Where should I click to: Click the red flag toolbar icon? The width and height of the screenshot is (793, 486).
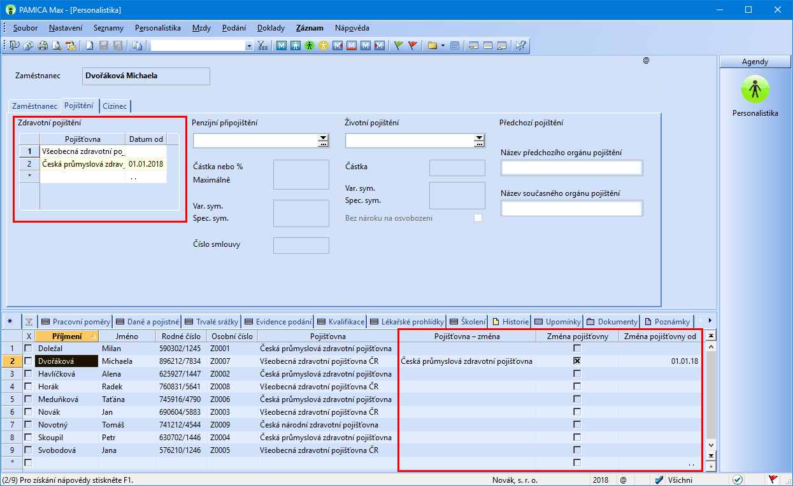(412, 46)
